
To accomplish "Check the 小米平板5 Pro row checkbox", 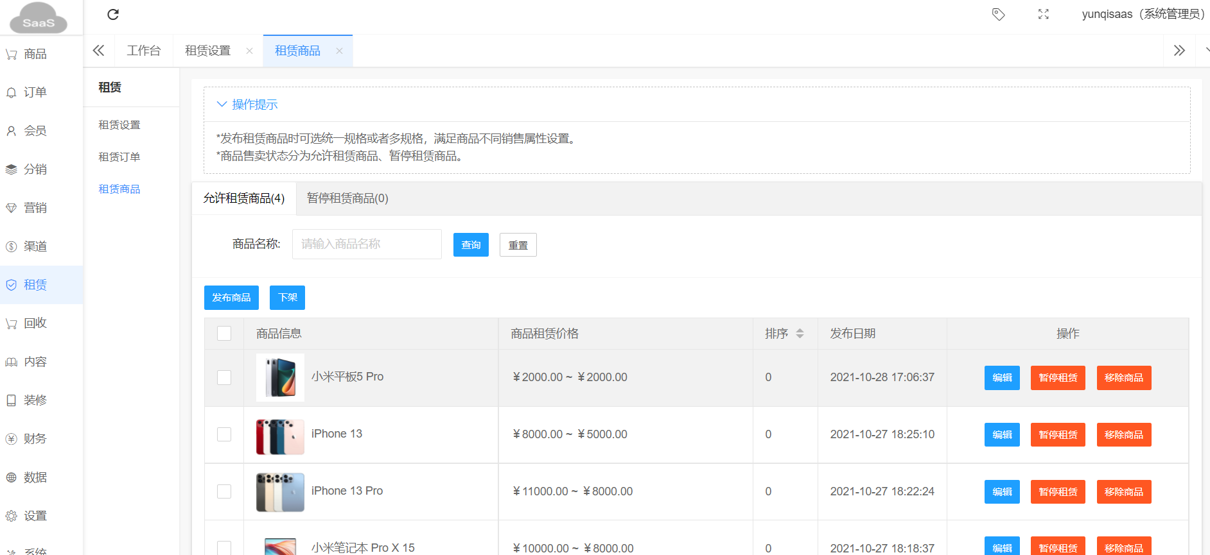I will (224, 377).
